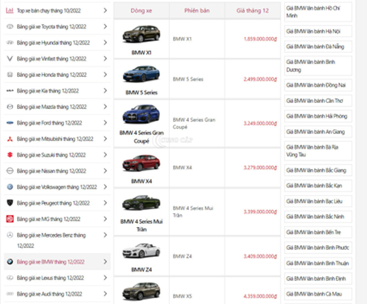Expand the Lexus price list chevron
Viewport: 367px width, 304px height.
pos(105,278)
